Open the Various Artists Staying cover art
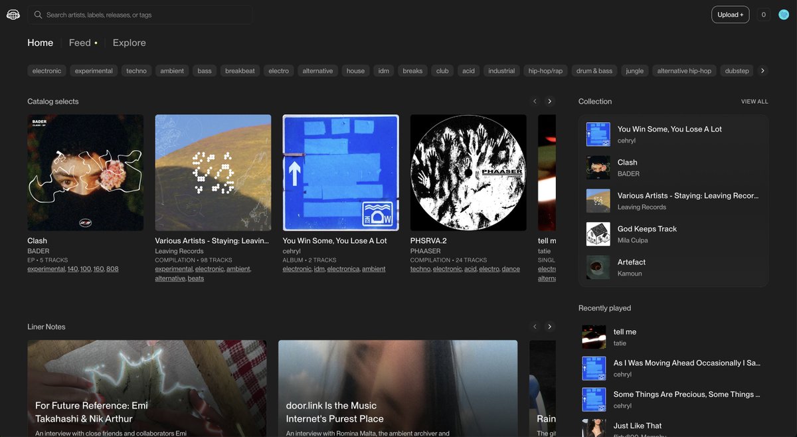Viewport: 797px width, 437px height. click(213, 173)
